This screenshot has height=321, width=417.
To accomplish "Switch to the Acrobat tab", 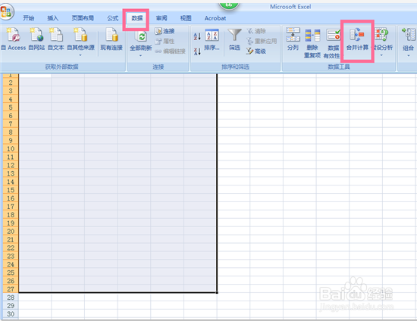I will 215,18.
